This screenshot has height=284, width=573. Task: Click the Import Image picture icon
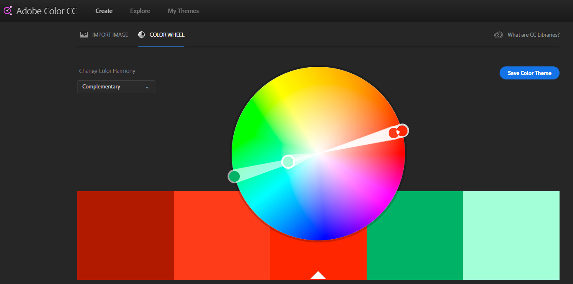84,35
